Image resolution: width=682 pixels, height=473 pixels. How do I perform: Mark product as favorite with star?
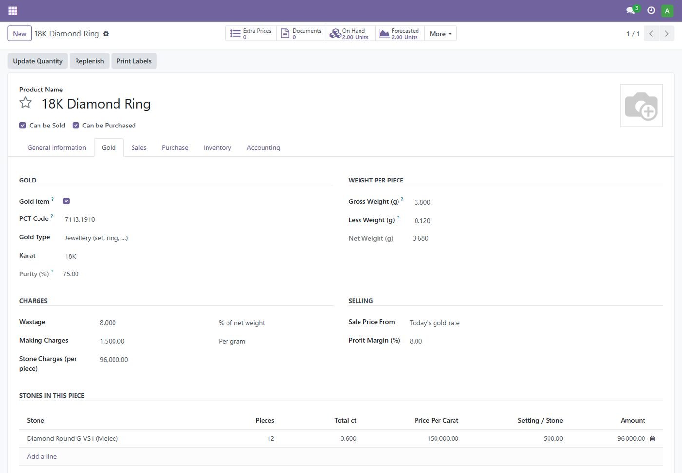pos(26,103)
